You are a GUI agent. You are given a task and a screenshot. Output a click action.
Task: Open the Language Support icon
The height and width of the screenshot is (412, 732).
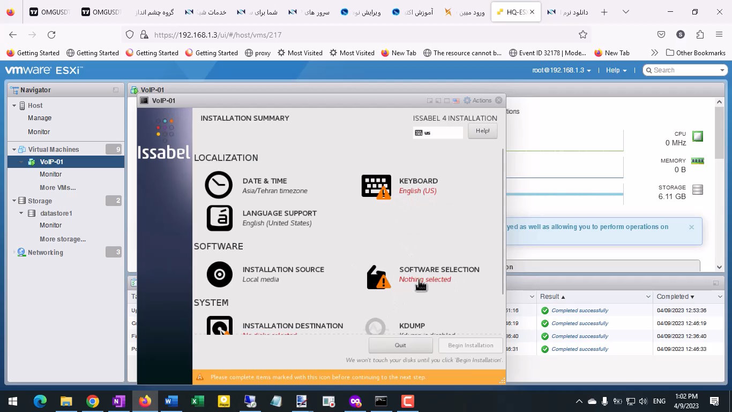pyautogui.click(x=220, y=218)
